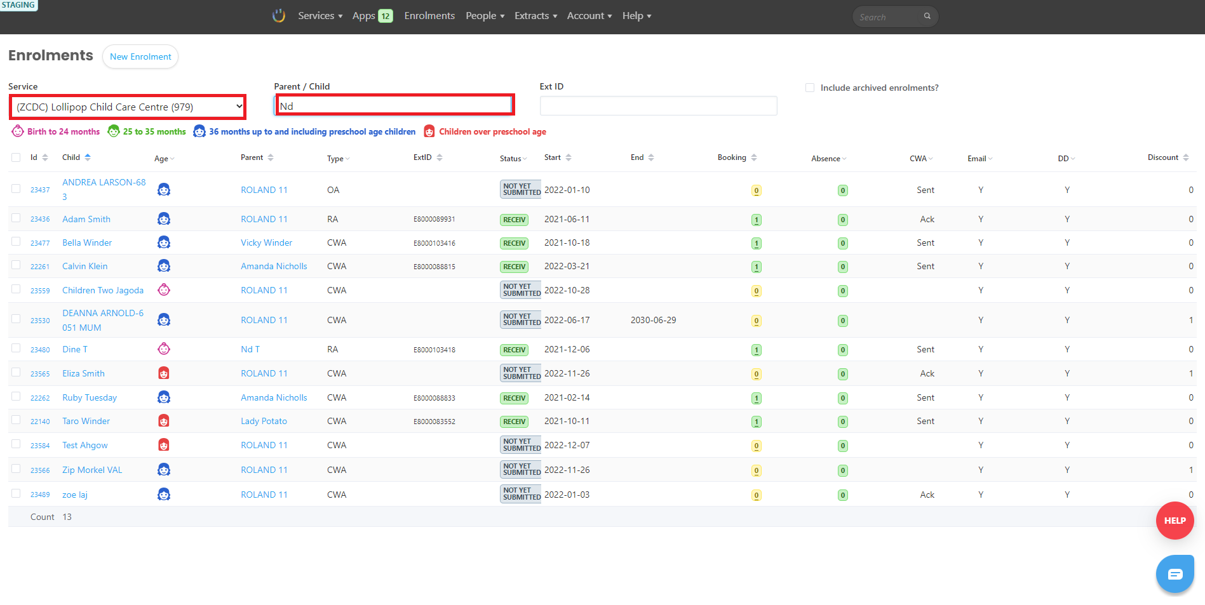Click the 36 months preschool legend icon

199,131
